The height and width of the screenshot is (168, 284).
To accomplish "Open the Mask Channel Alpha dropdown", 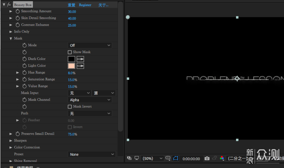I will click(x=90, y=100).
